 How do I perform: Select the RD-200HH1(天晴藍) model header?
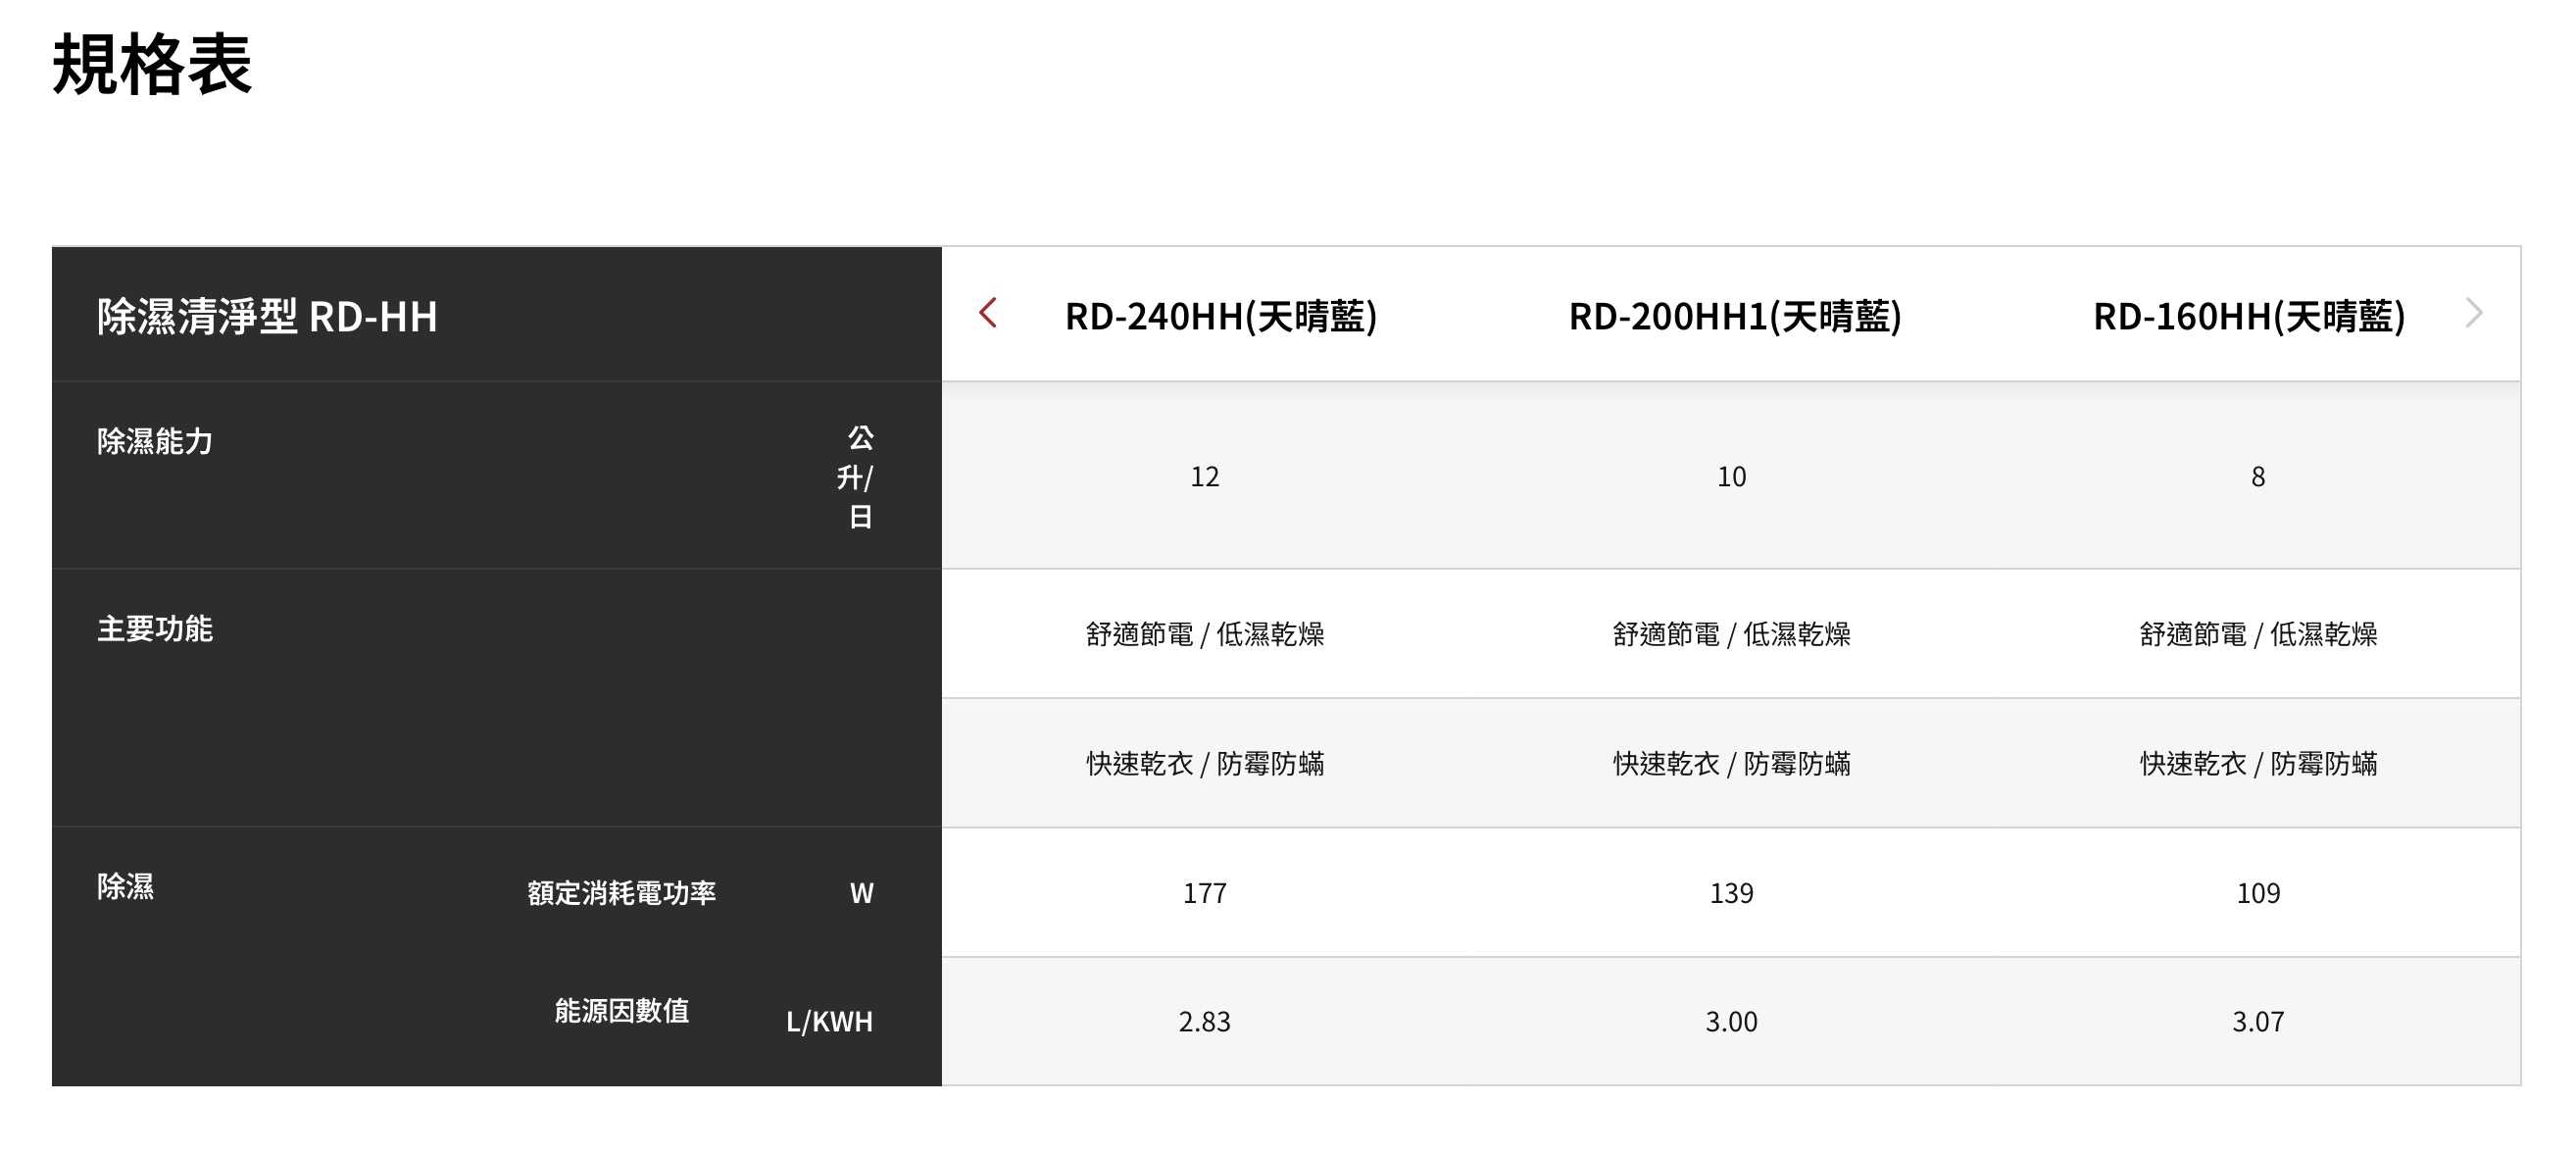(1733, 316)
